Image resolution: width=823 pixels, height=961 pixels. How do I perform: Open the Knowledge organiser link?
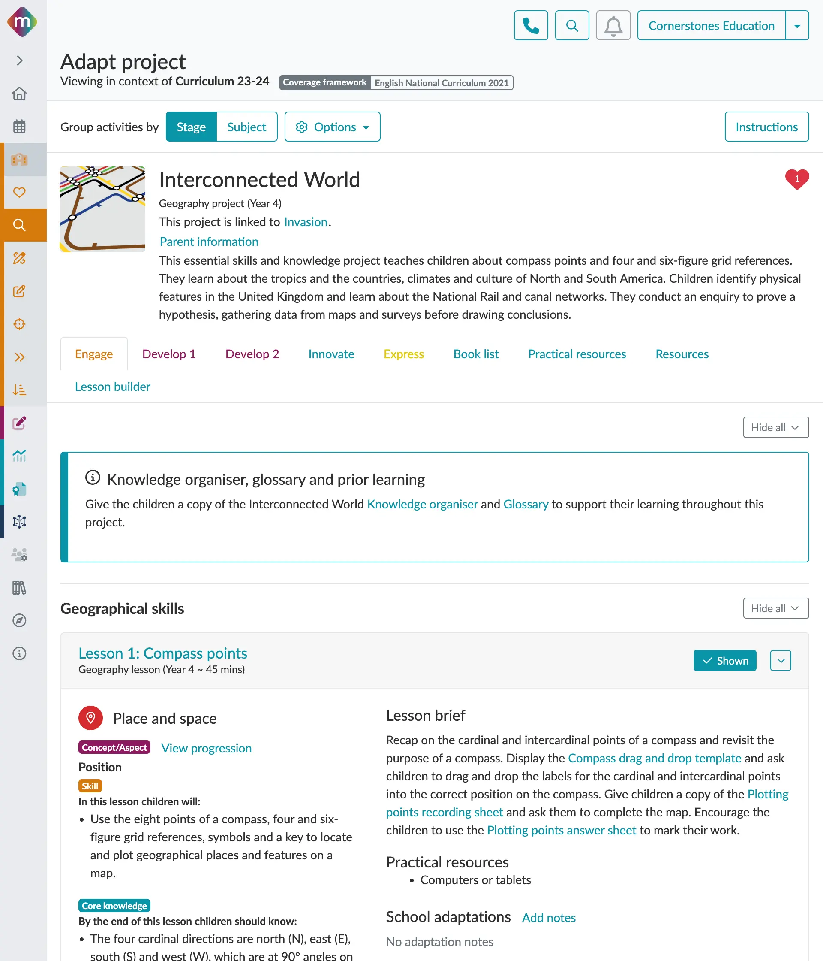422,504
